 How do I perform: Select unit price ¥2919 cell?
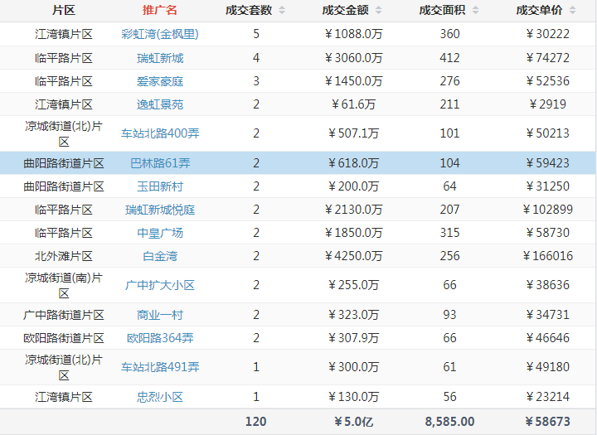pyautogui.click(x=547, y=104)
